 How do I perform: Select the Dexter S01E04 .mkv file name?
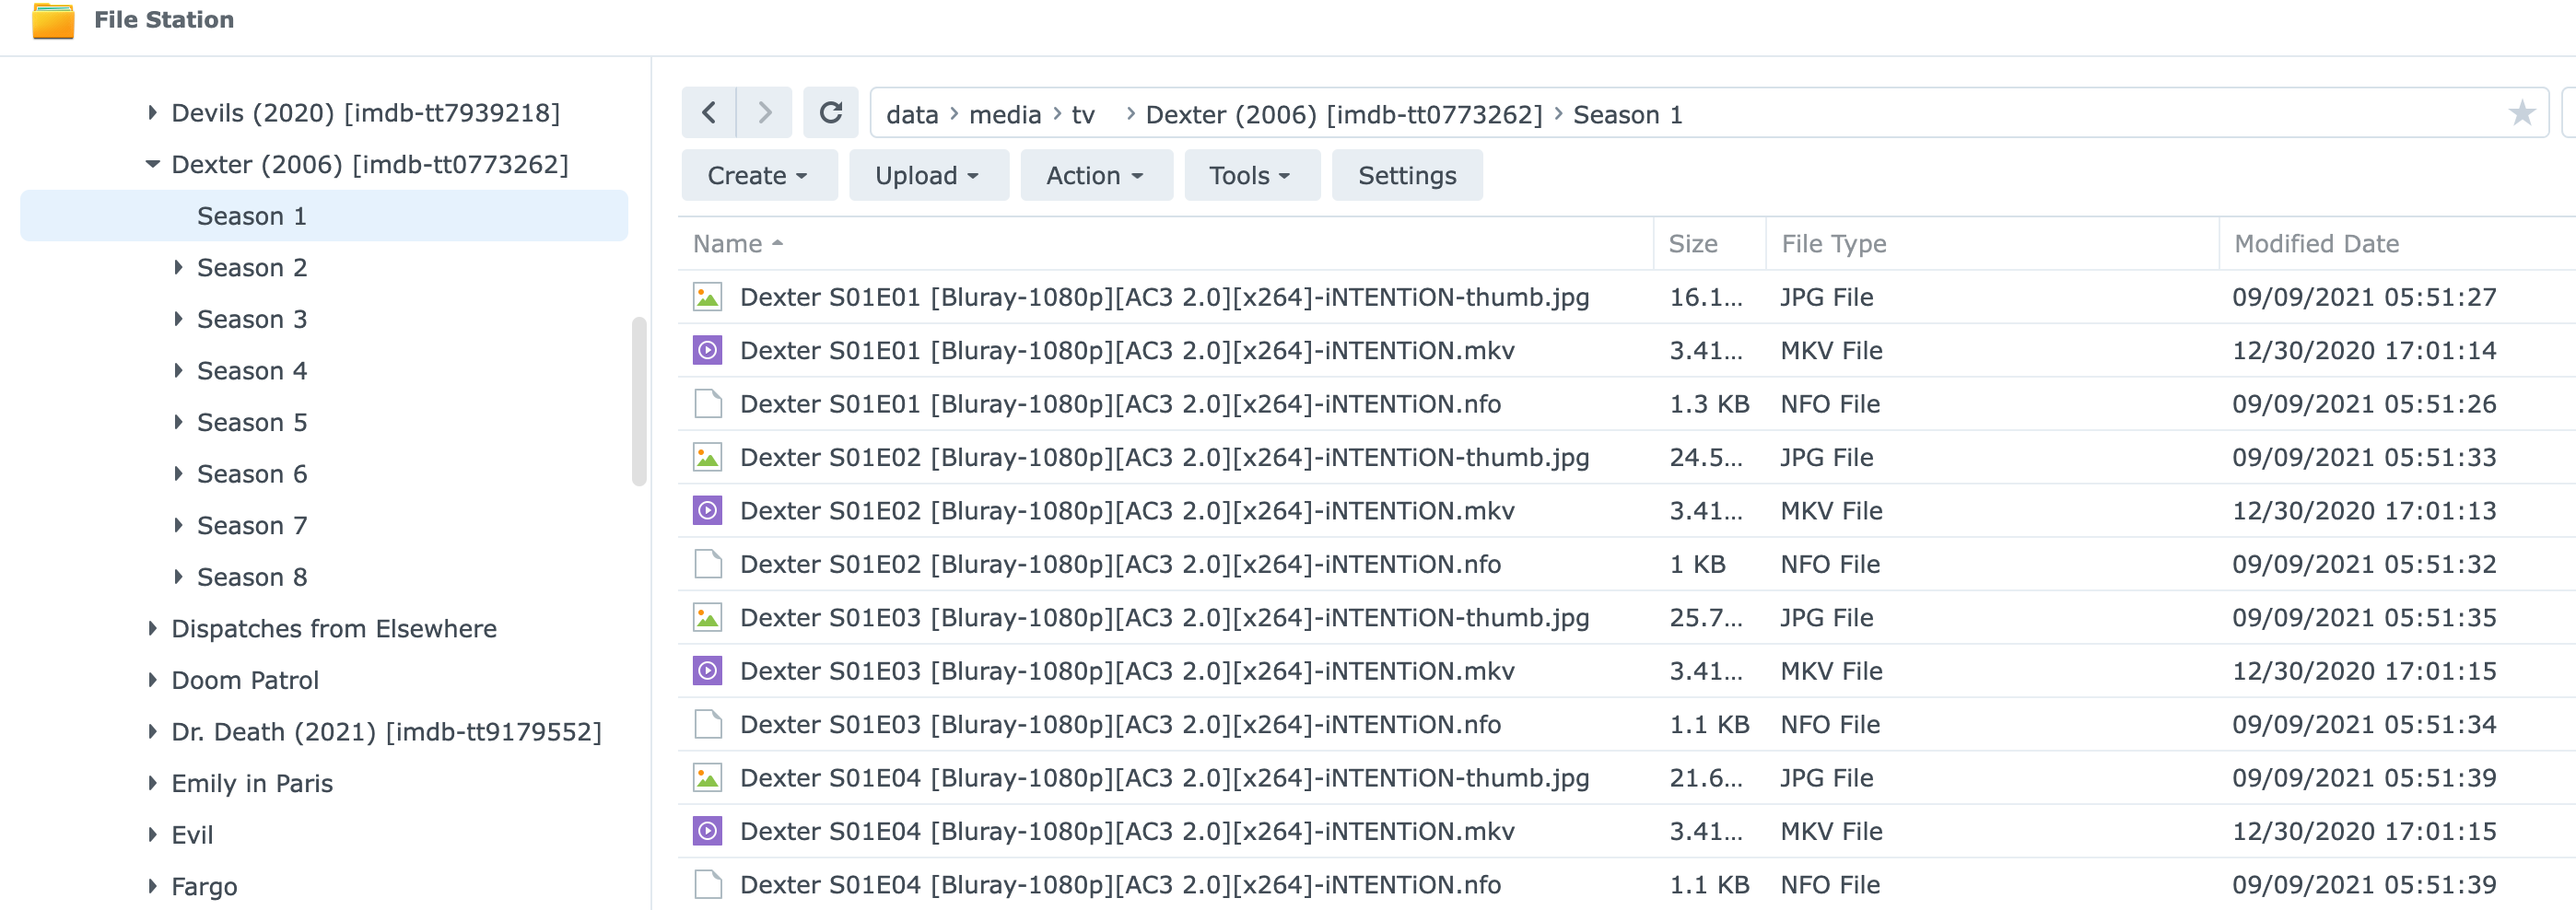1127,831
